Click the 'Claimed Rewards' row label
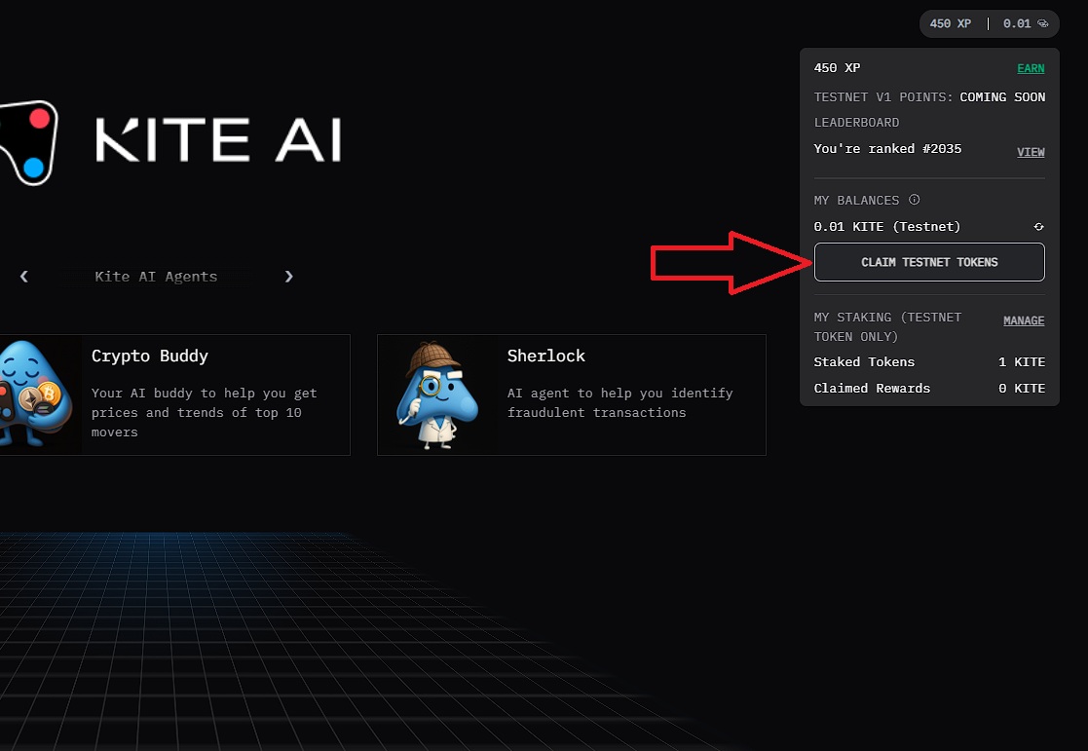This screenshot has height=751, width=1088. click(872, 388)
